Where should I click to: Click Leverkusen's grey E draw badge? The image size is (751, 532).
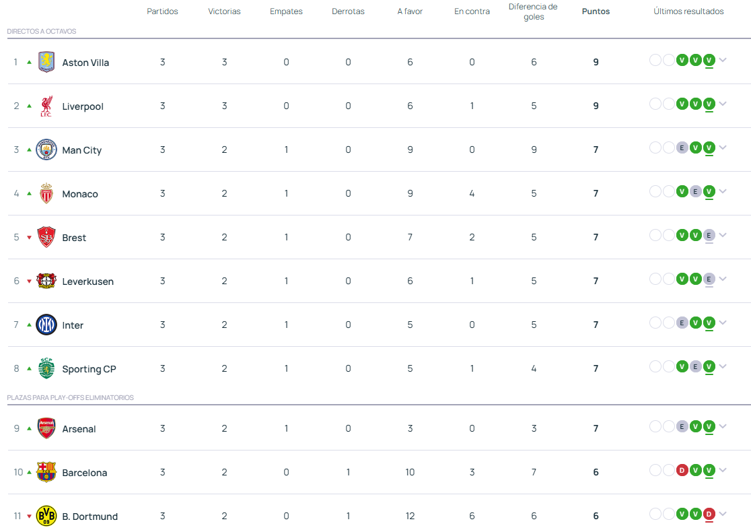tap(709, 279)
